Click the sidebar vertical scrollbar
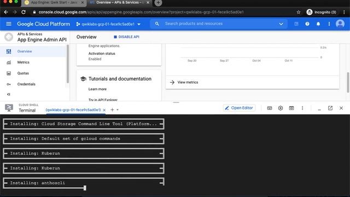 click(68, 63)
